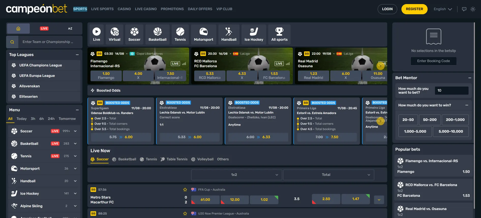Open live stats icon for Flamengo match

184,64
